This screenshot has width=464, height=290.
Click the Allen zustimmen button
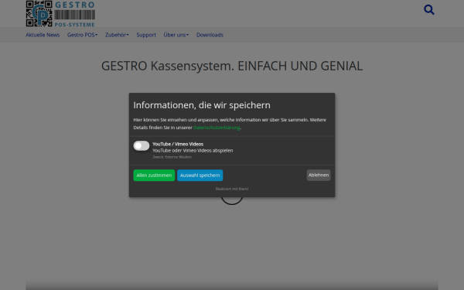click(154, 176)
